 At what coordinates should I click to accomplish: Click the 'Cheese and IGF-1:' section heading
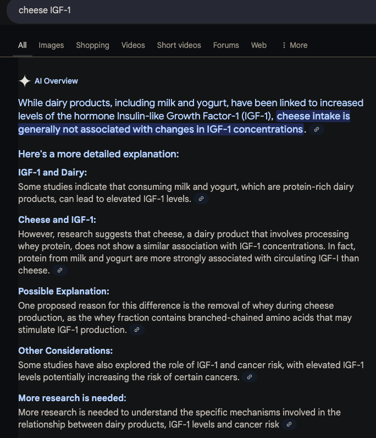point(57,220)
